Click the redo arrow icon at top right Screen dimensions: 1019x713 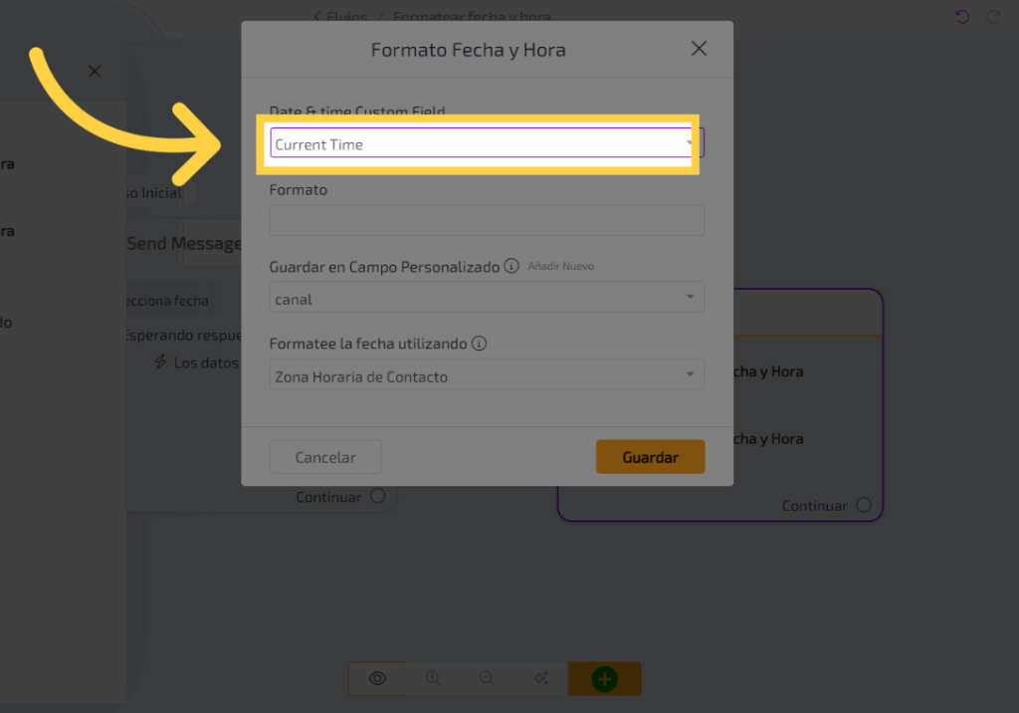point(992,17)
